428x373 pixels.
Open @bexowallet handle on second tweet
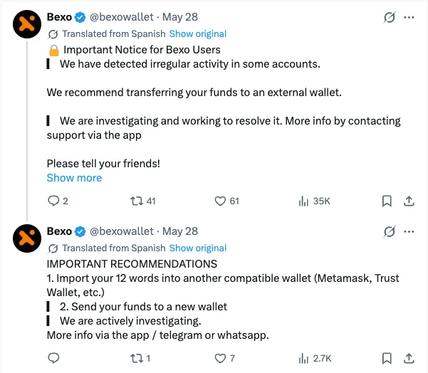(122, 231)
